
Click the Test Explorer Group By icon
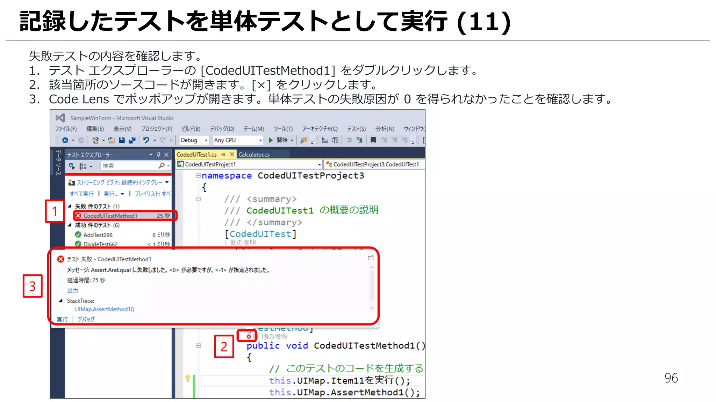pyautogui.click(x=83, y=166)
